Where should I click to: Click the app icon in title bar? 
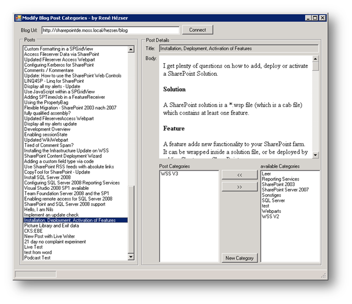(x=18, y=18)
